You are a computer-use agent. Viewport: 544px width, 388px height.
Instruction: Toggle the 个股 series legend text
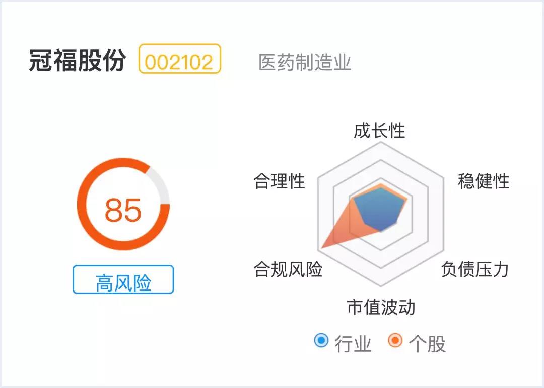pos(427,344)
